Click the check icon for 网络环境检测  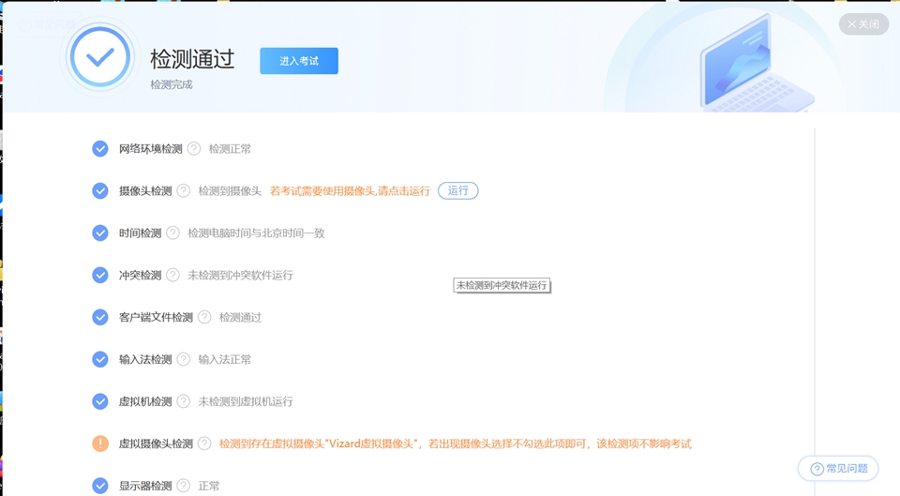pyautogui.click(x=100, y=148)
